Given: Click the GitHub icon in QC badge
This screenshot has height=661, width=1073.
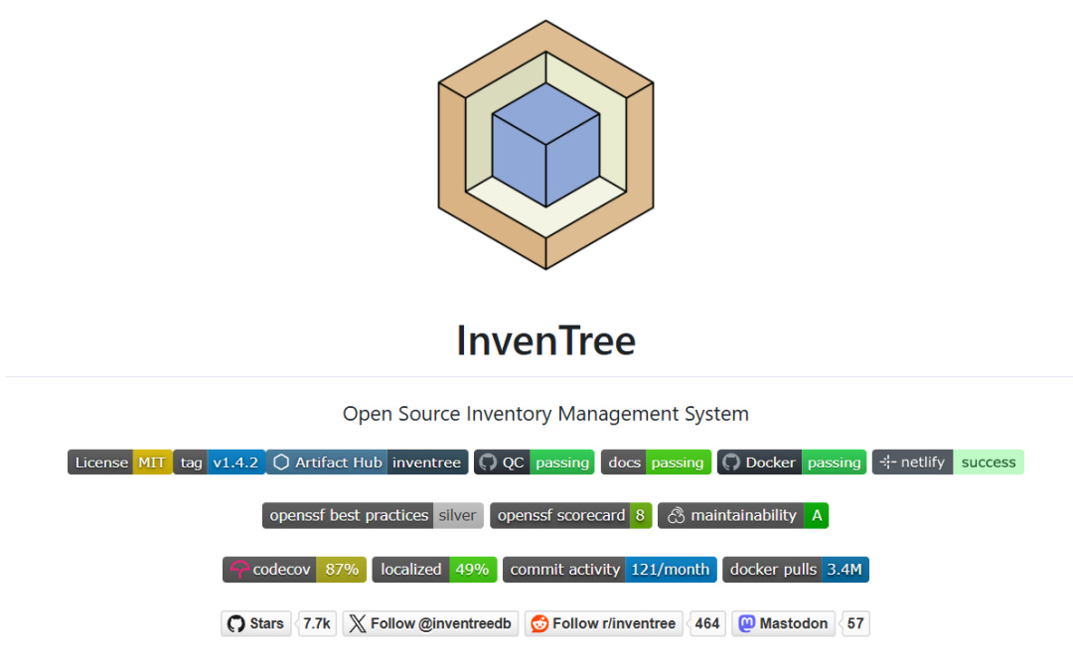Looking at the screenshot, I should click(x=488, y=463).
